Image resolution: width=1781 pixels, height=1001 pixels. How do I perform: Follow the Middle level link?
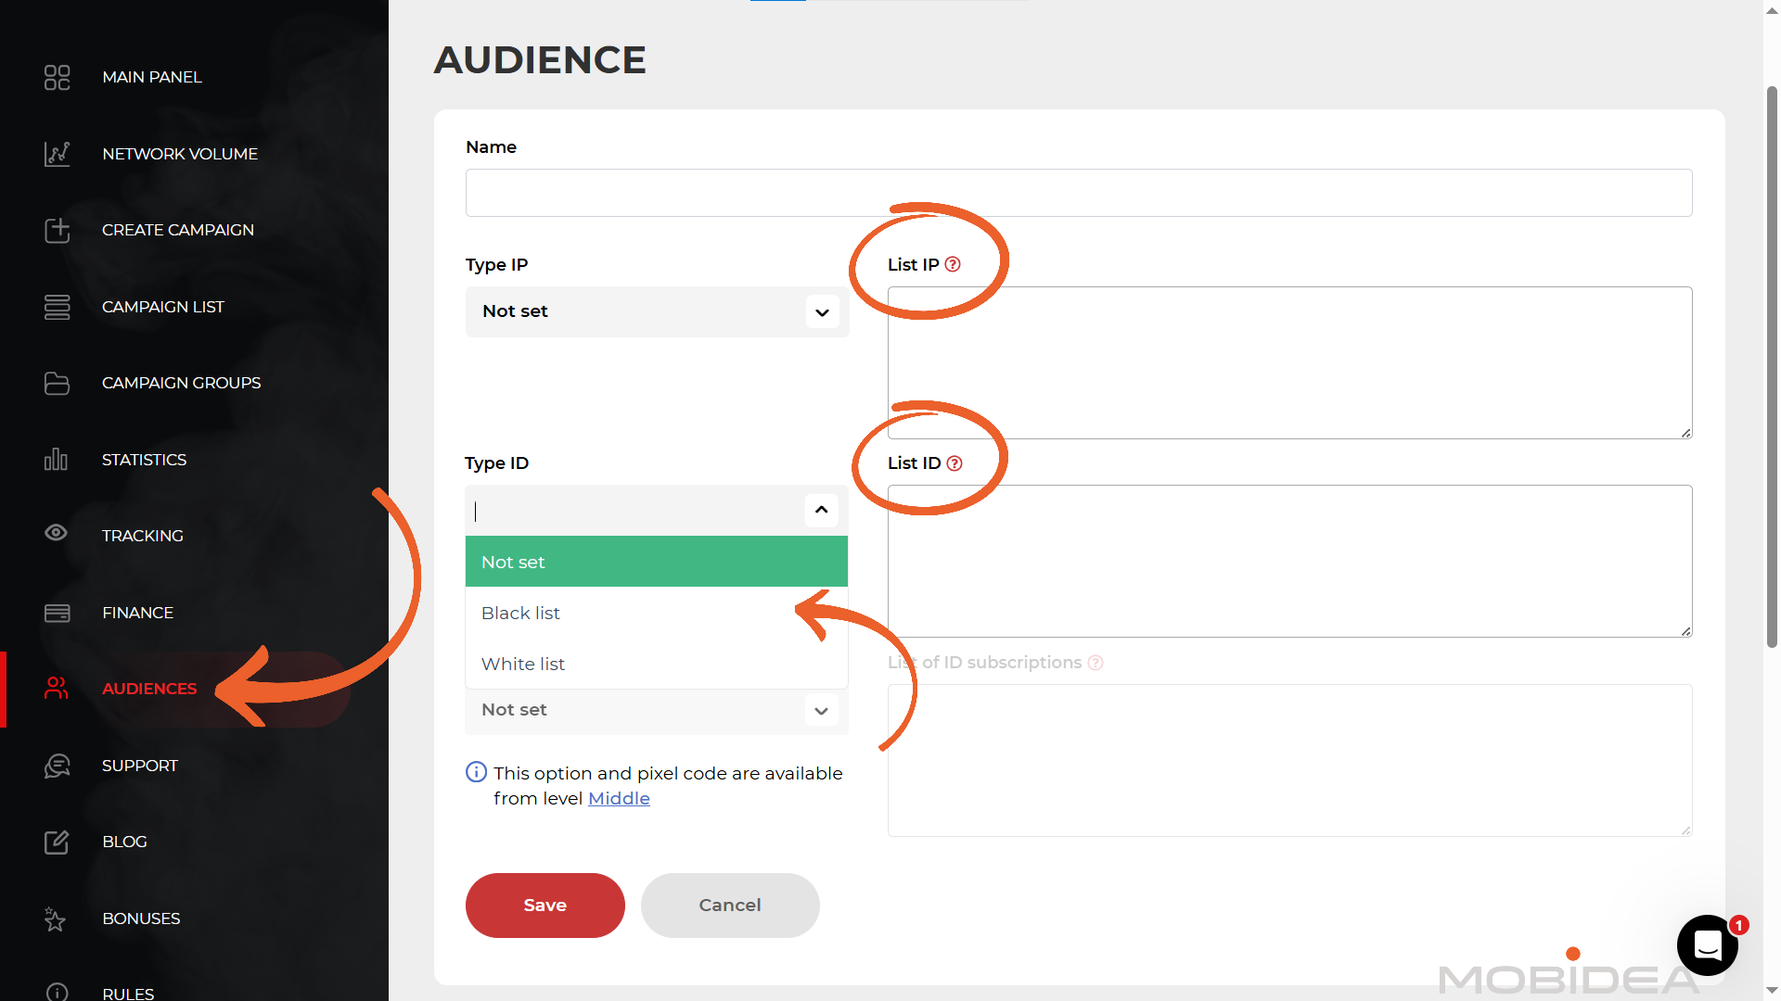[x=619, y=798]
